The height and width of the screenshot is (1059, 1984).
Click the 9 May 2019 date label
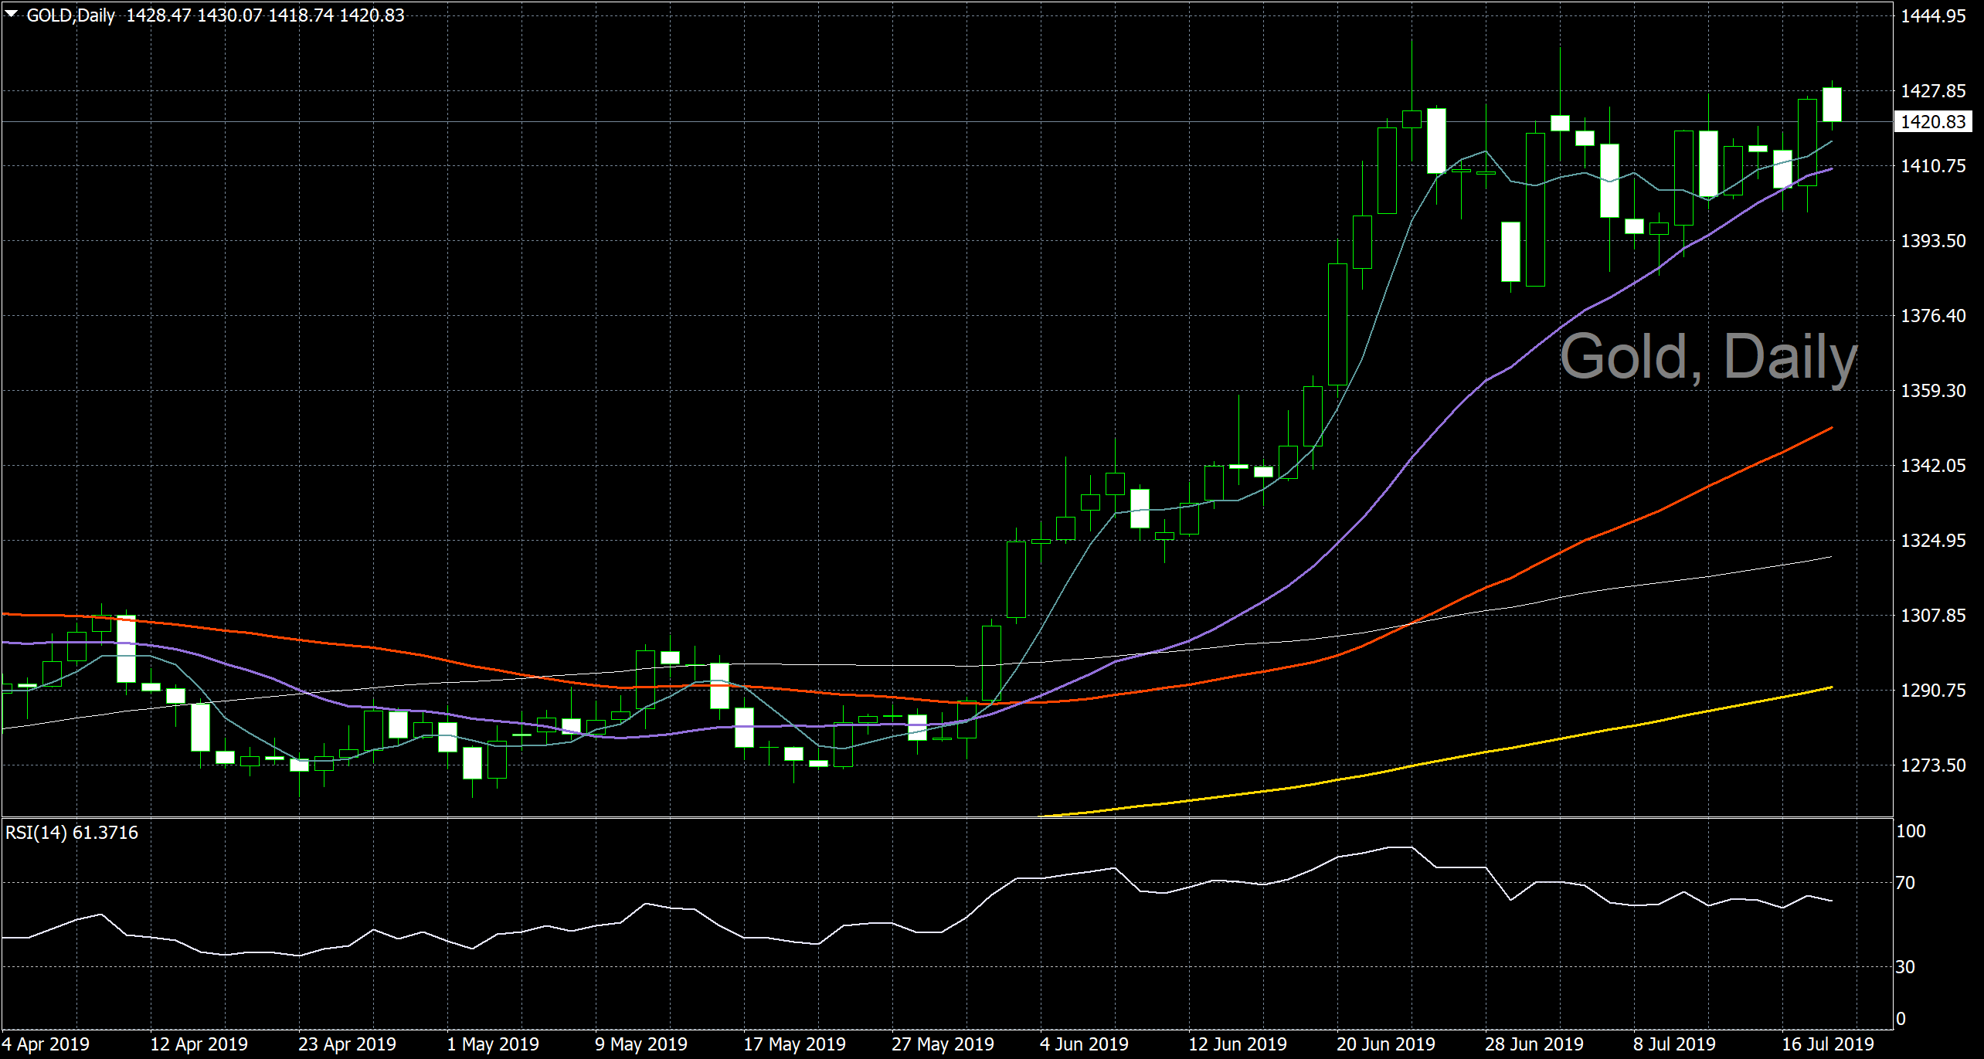pyautogui.click(x=641, y=1044)
